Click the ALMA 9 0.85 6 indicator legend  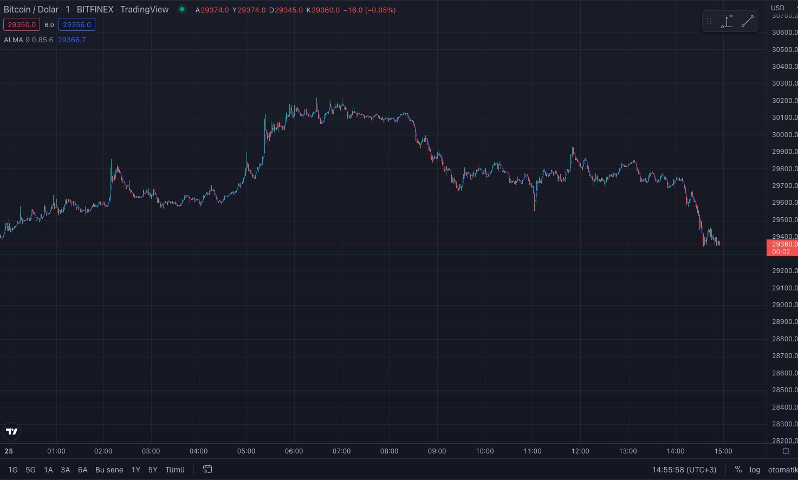29,40
